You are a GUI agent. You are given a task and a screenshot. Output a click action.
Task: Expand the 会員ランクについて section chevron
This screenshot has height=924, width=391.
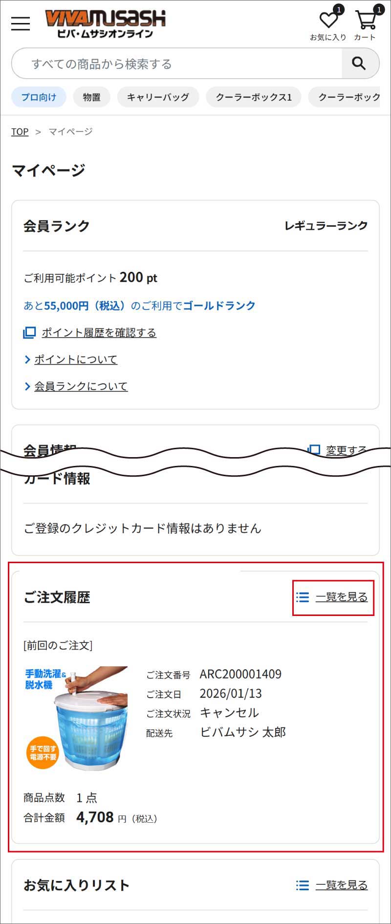point(27,386)
